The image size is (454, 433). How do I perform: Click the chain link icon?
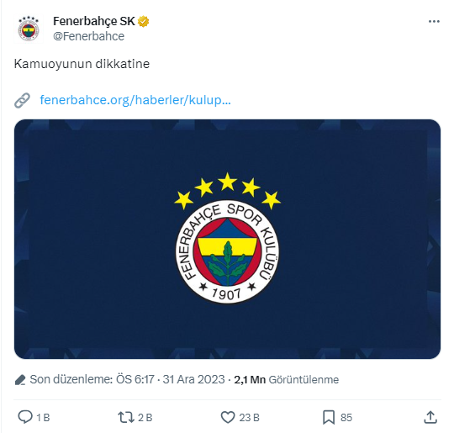pyautogui.click(x=23, y=101)
